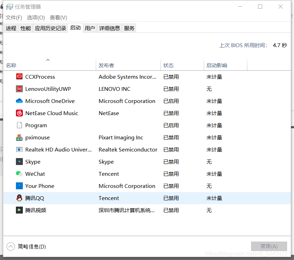294x260 pixels.
Task: Open the 查看(V) menu
Action: pyautogui.click(x=58, y=18)
